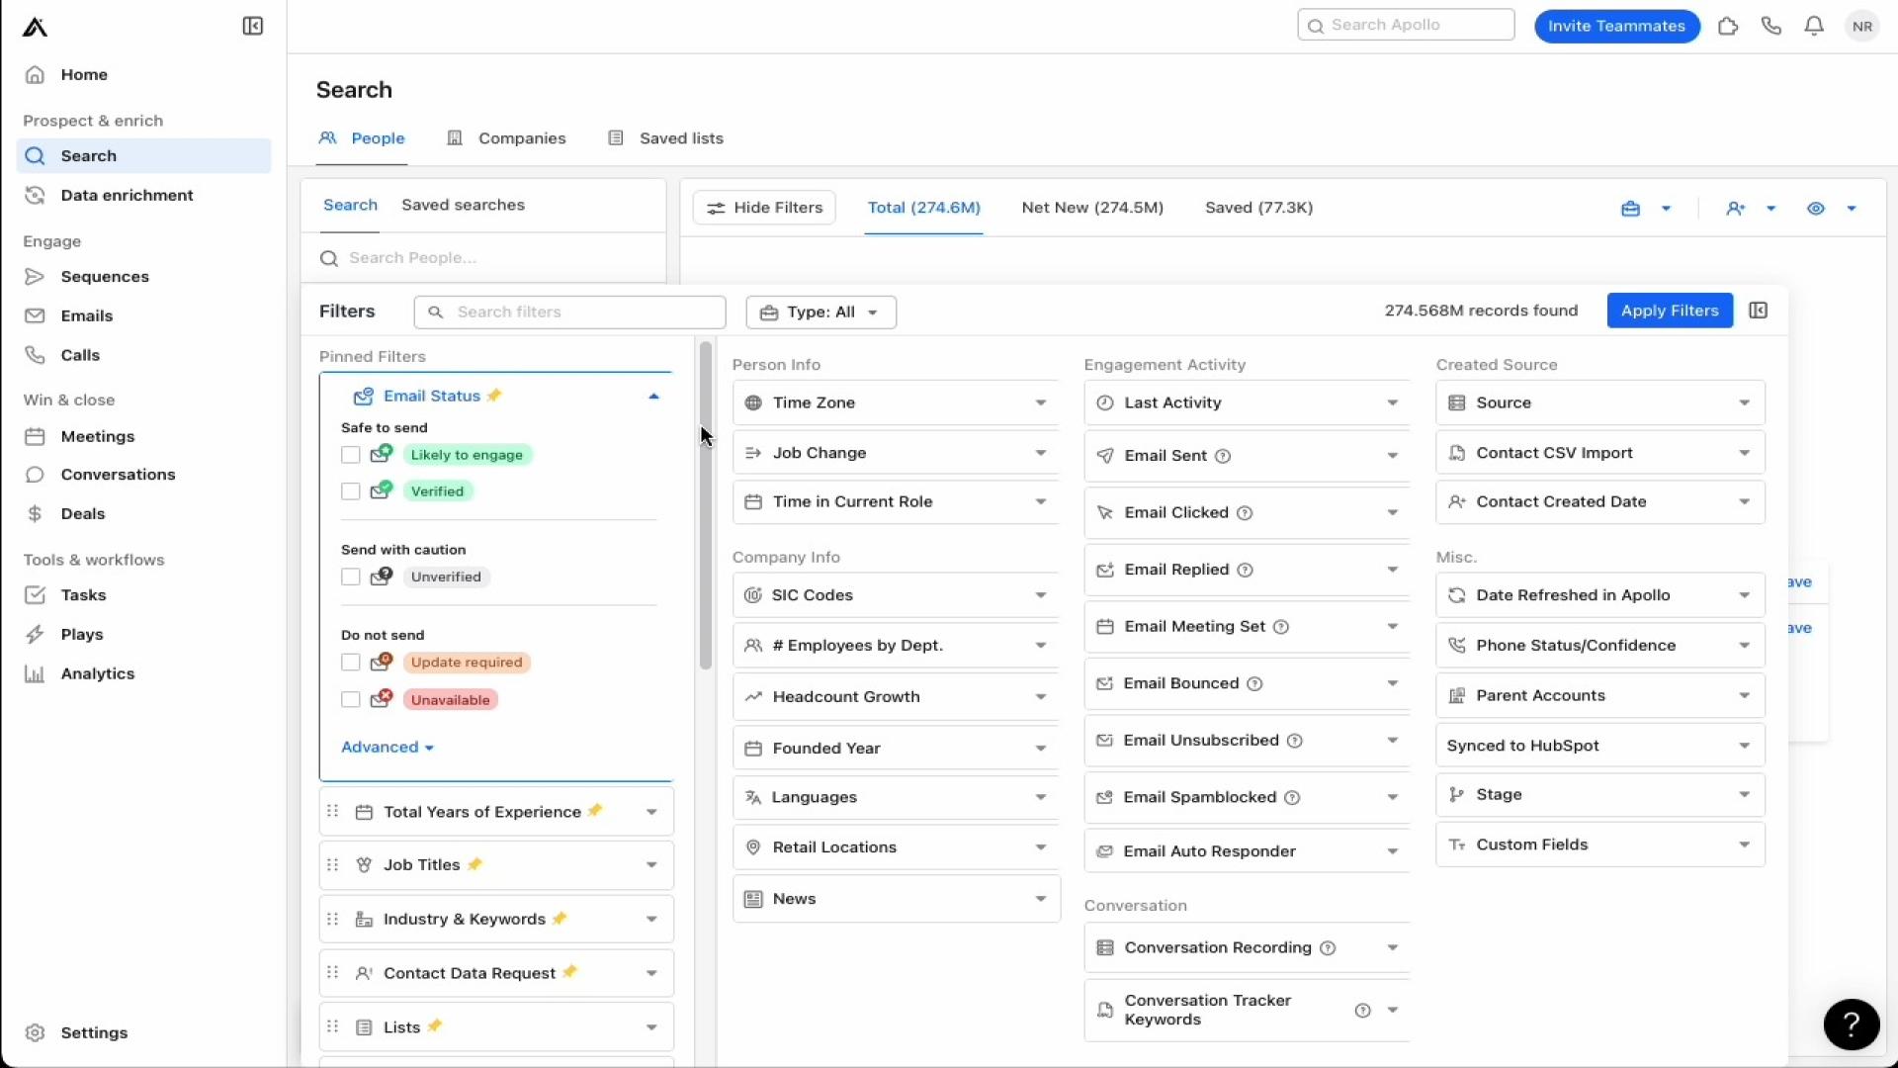The image size is (1898, 1068).
Task: Click info icon next to Email Sent
Action: (x=1223, y=456)
